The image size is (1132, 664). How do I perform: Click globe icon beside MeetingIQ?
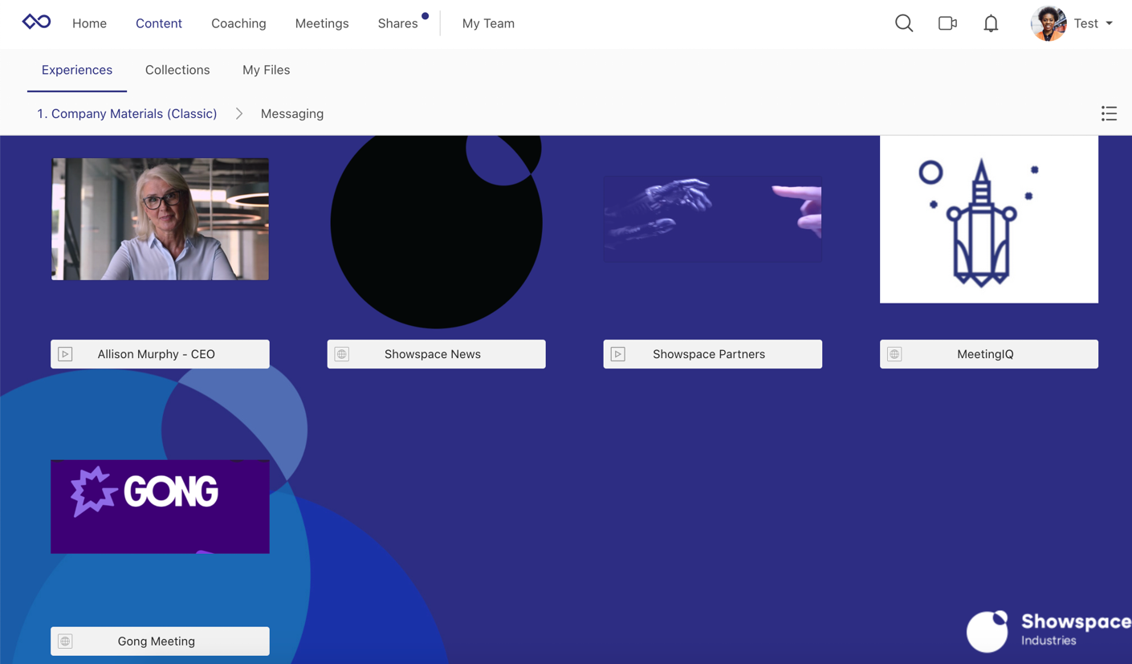coord(894,354)
